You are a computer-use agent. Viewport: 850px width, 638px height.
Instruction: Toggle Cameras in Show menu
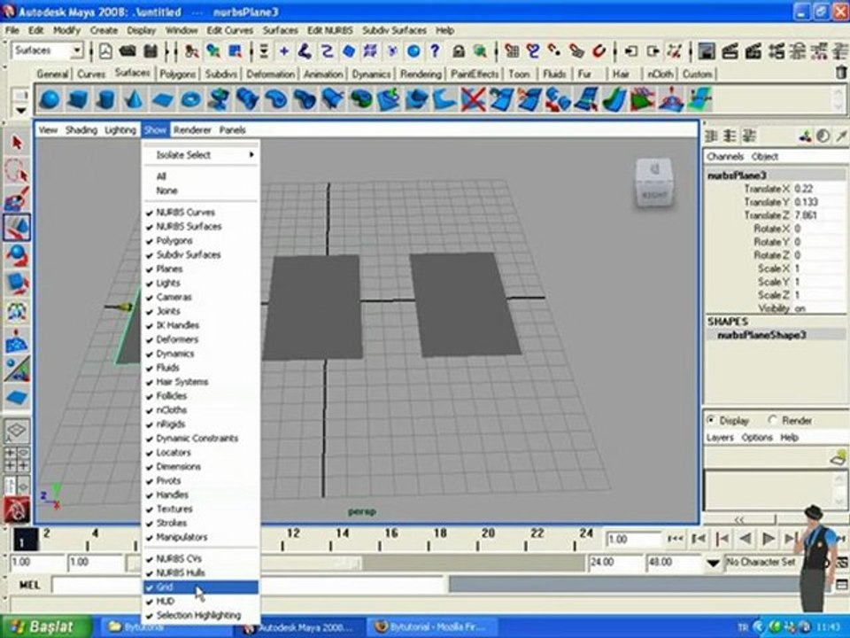pos(201,297)
